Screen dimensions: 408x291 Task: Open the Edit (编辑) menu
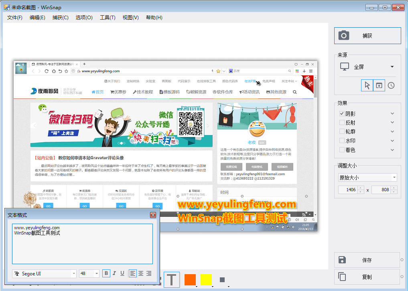(37, 17)
